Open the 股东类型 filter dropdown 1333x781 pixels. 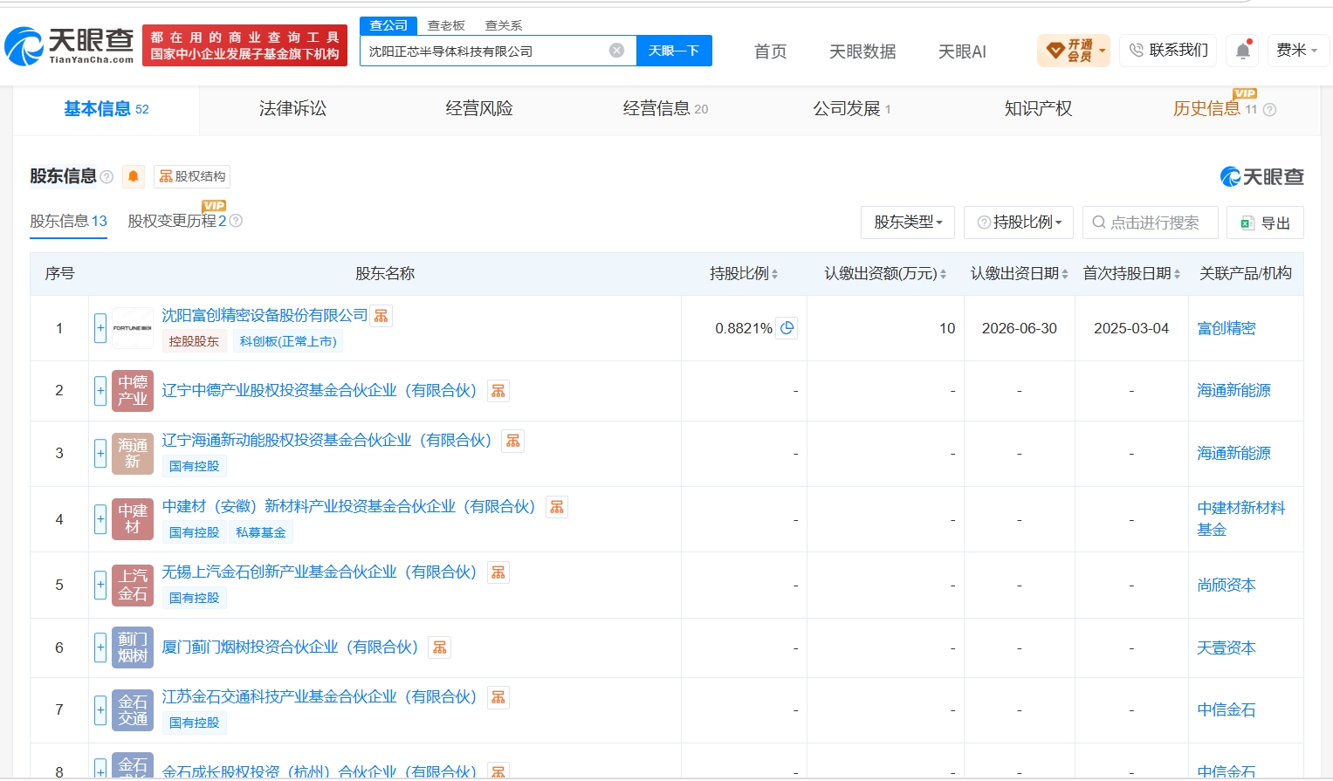click(x=908, y=223)
